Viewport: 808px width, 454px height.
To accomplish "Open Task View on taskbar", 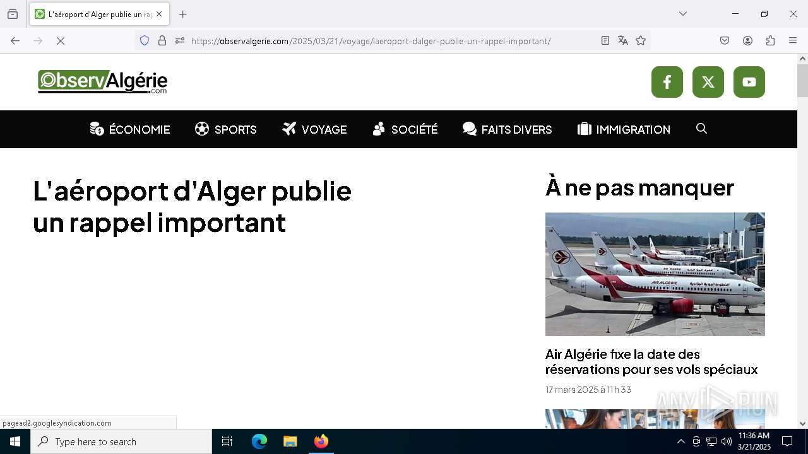I will 227,441.
